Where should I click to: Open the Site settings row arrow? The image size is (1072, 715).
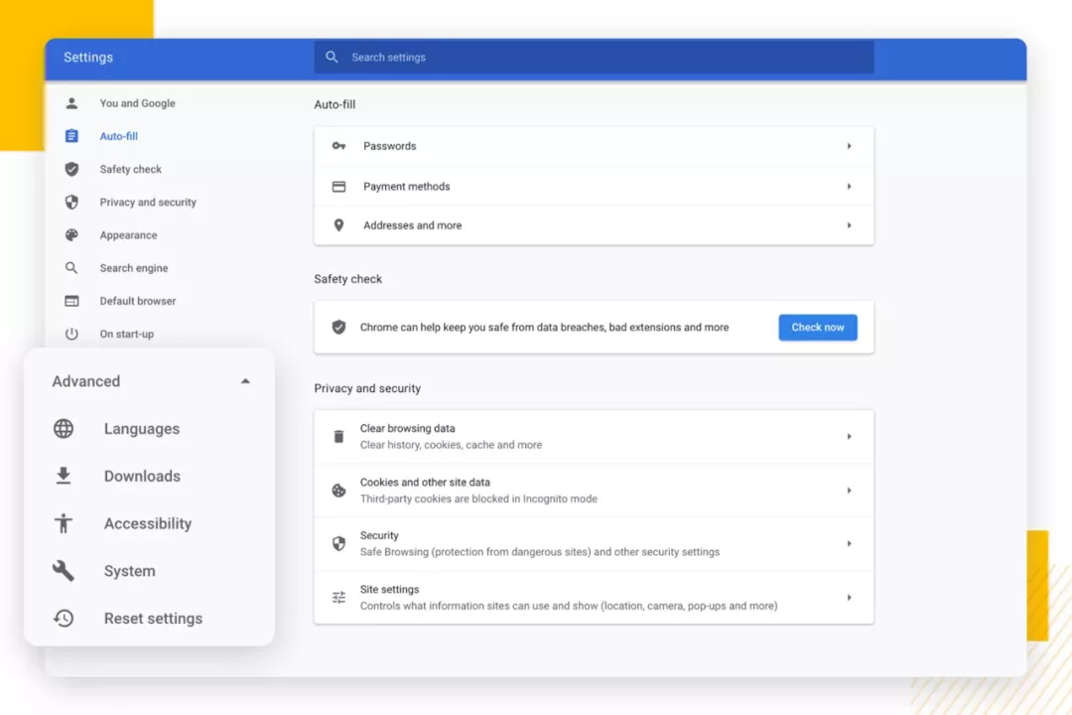coord(849,597)
